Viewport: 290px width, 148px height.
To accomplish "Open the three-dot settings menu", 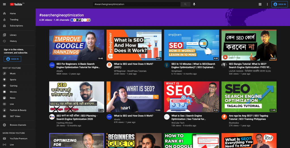I will pos(267,4).
